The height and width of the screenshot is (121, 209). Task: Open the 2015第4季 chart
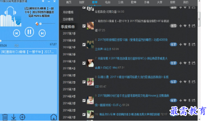(x=69, y=68)
